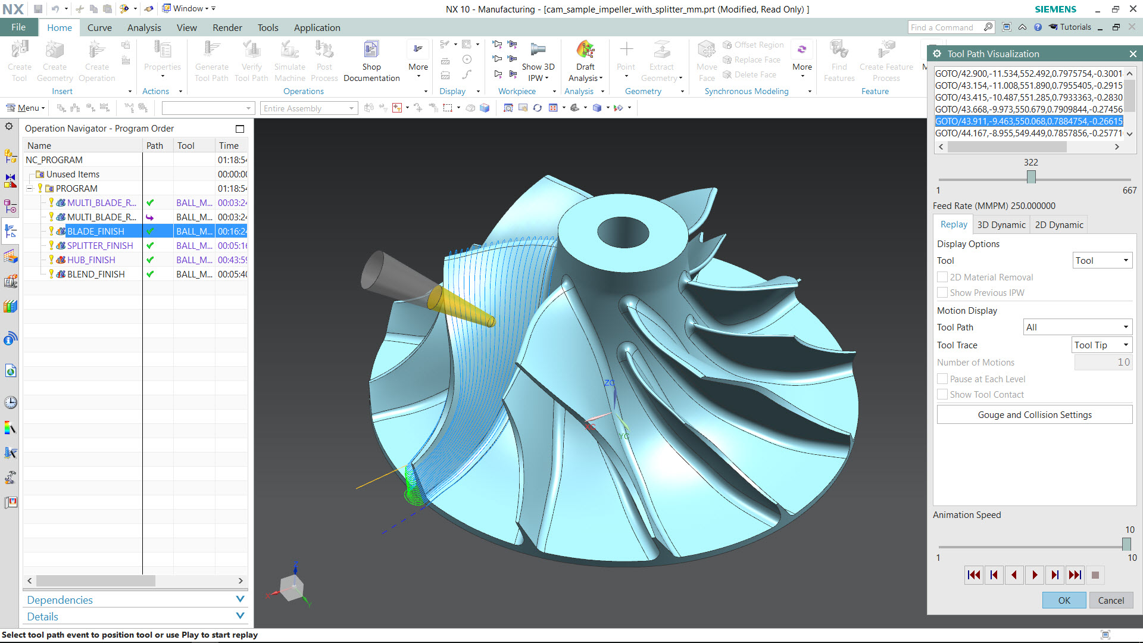Enable 2D Material Removal checkbox
The image size is (1143, 643).
pyautogui.click(x=942, y=277)
